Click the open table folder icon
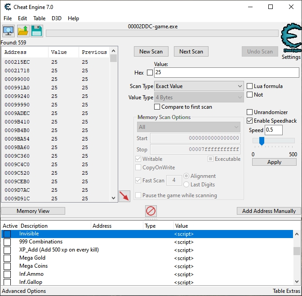302x296 pixels. 23,31
